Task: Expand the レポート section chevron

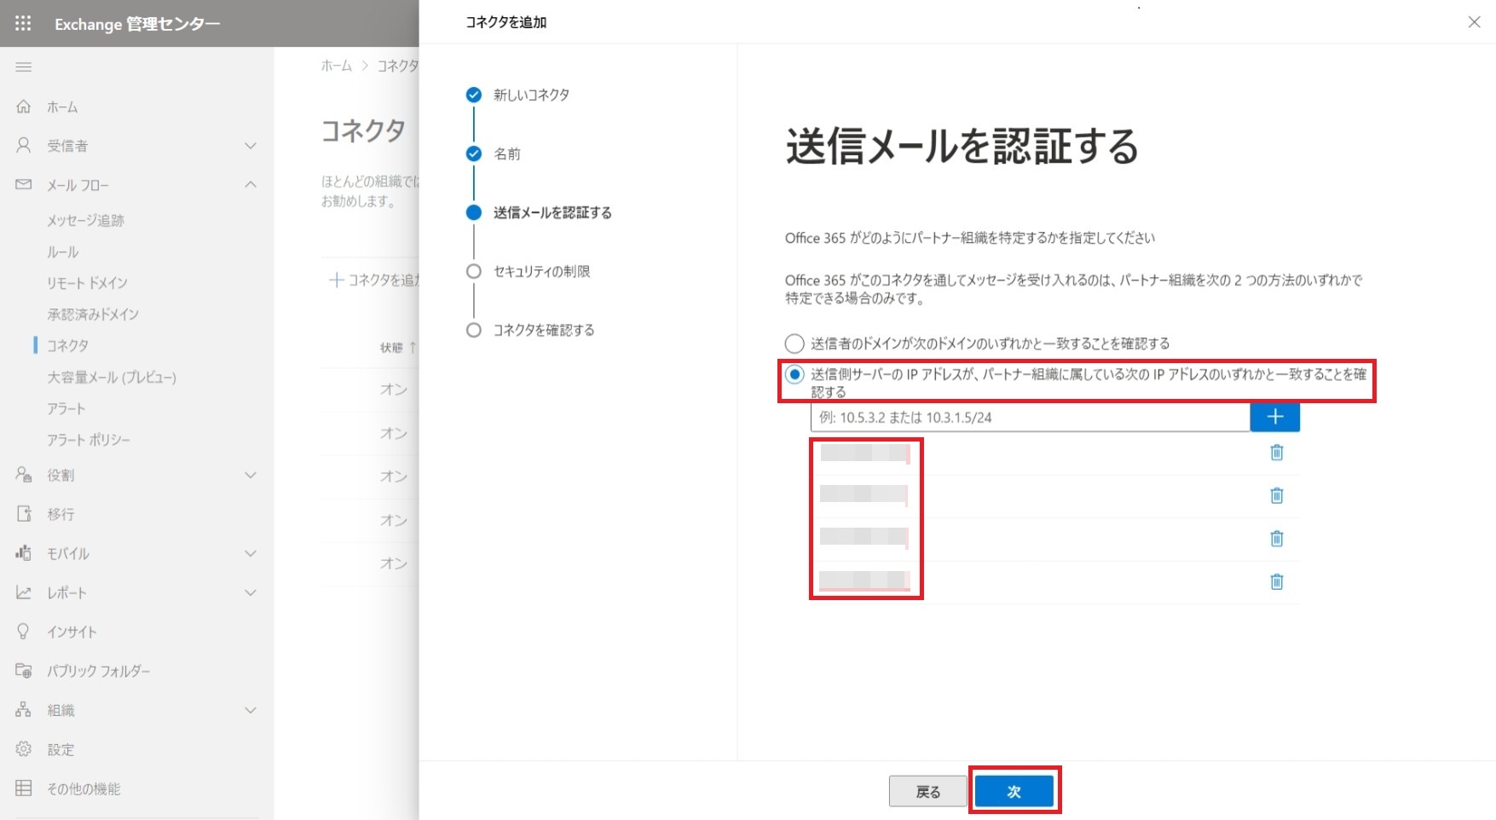Action: click(x=251, y=592)
